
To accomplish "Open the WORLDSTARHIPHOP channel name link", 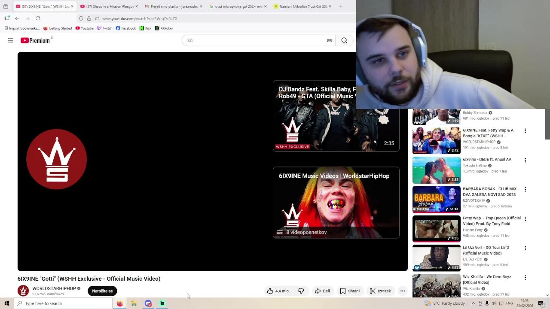I will 54,288.
